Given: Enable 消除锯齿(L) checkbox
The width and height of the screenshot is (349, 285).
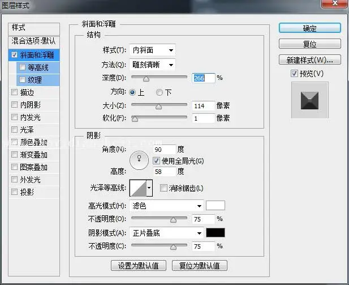Looking at the screenshot, I should [x=163, y=188].
